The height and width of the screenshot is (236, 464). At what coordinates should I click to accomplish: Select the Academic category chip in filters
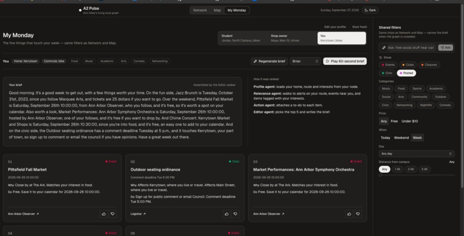[436, 88]
